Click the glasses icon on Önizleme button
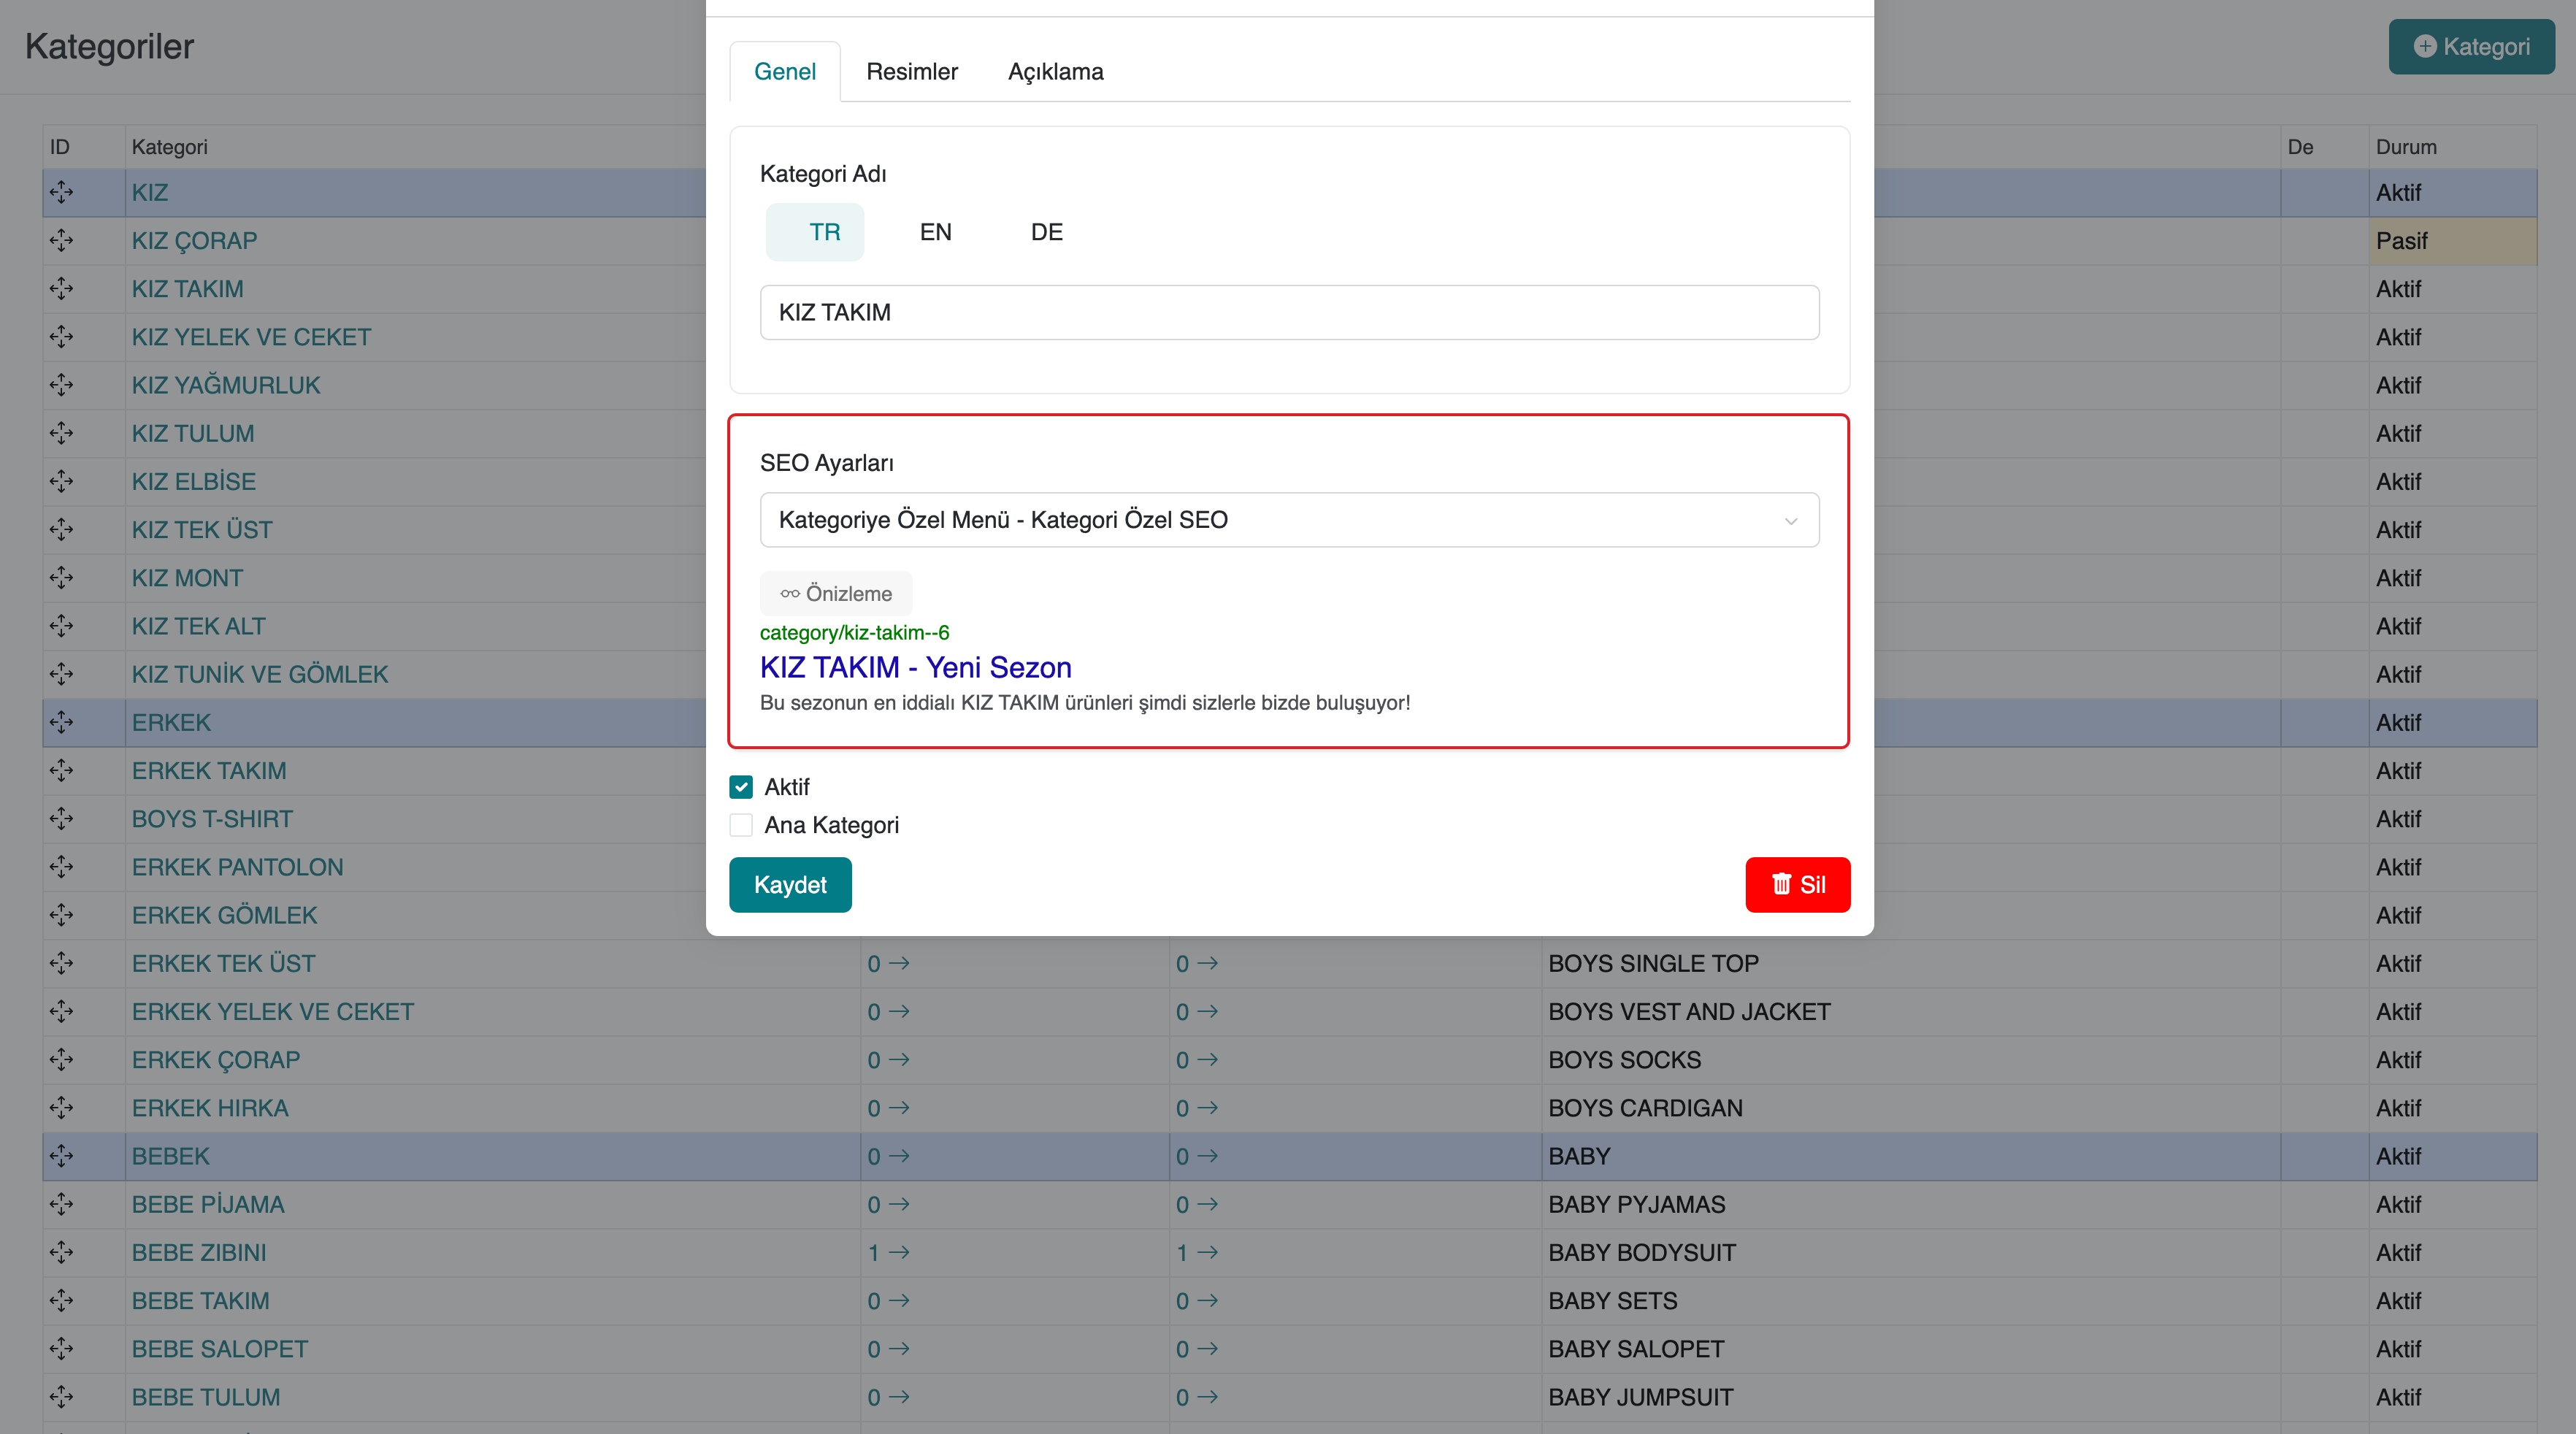The height and width of the screenshot is (1434, 2576). (x=790, y=593)
